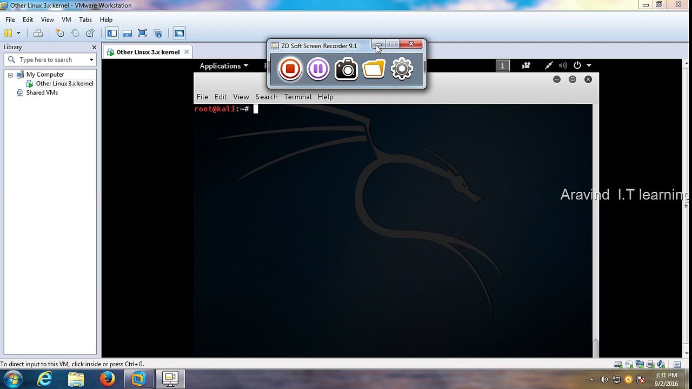Launch Internet Explorer from the taskbar

tap(44, 379)
